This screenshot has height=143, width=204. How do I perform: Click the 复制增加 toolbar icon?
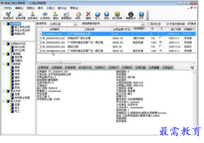pos(66,15)
